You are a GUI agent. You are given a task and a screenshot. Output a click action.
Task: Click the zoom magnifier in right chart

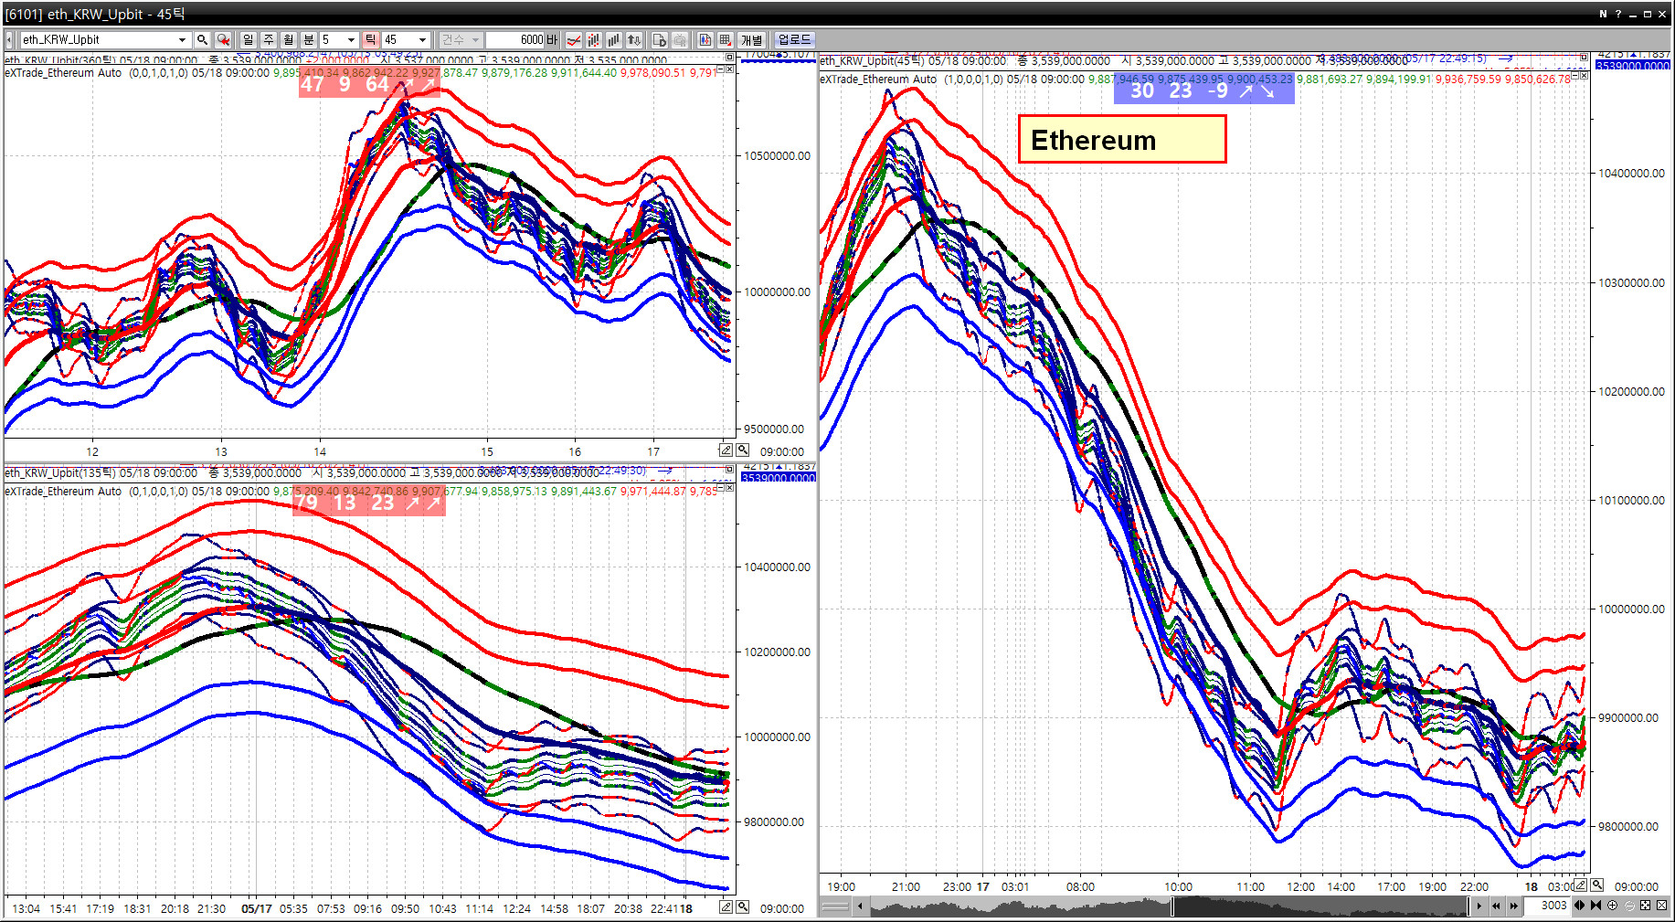click(1597, 885)
